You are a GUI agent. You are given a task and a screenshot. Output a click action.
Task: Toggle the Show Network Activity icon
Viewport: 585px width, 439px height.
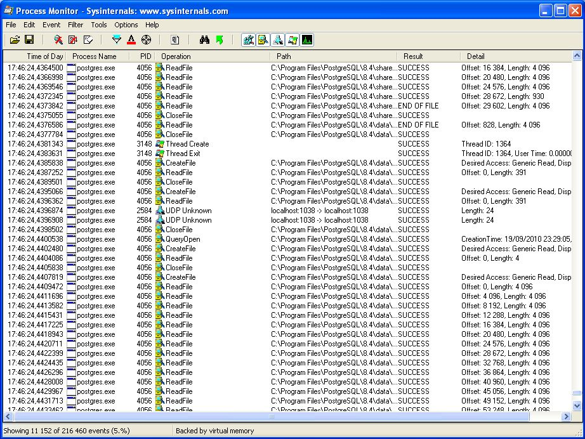pyautogui.click(x=277, y=40)
